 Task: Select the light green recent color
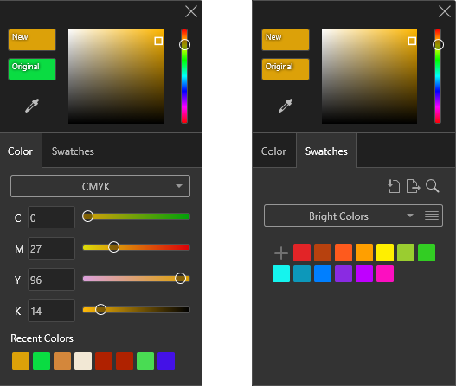tap(145, 361)
